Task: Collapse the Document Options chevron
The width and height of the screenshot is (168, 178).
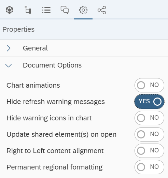Action: click(9, 65)
